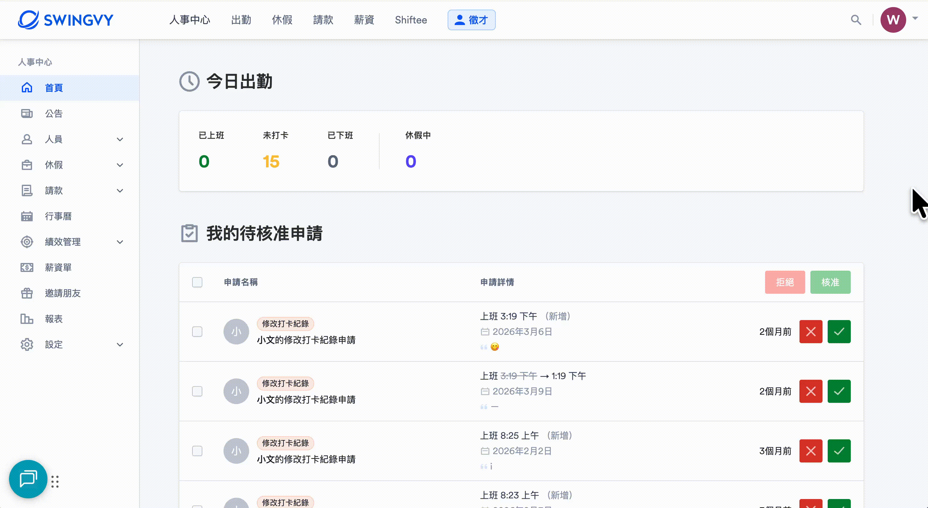Open the chat support bubble
Image resolution: width=928 pixels, height=508 pixels.
(x=28, y=479)
